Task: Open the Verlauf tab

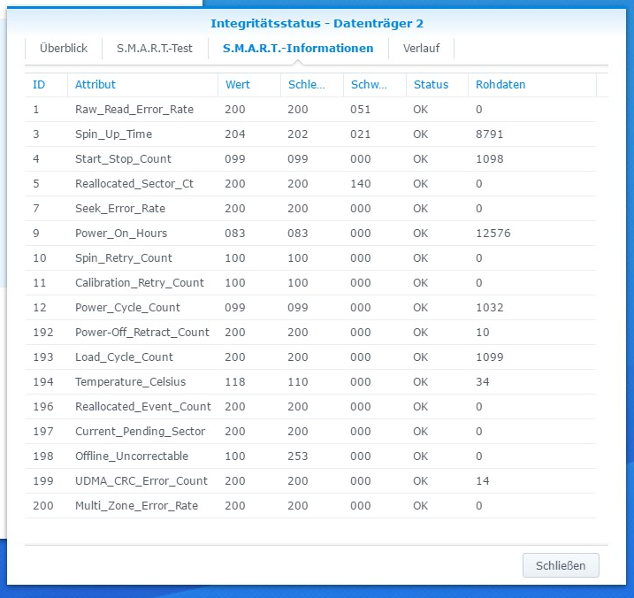Action: 421,48
